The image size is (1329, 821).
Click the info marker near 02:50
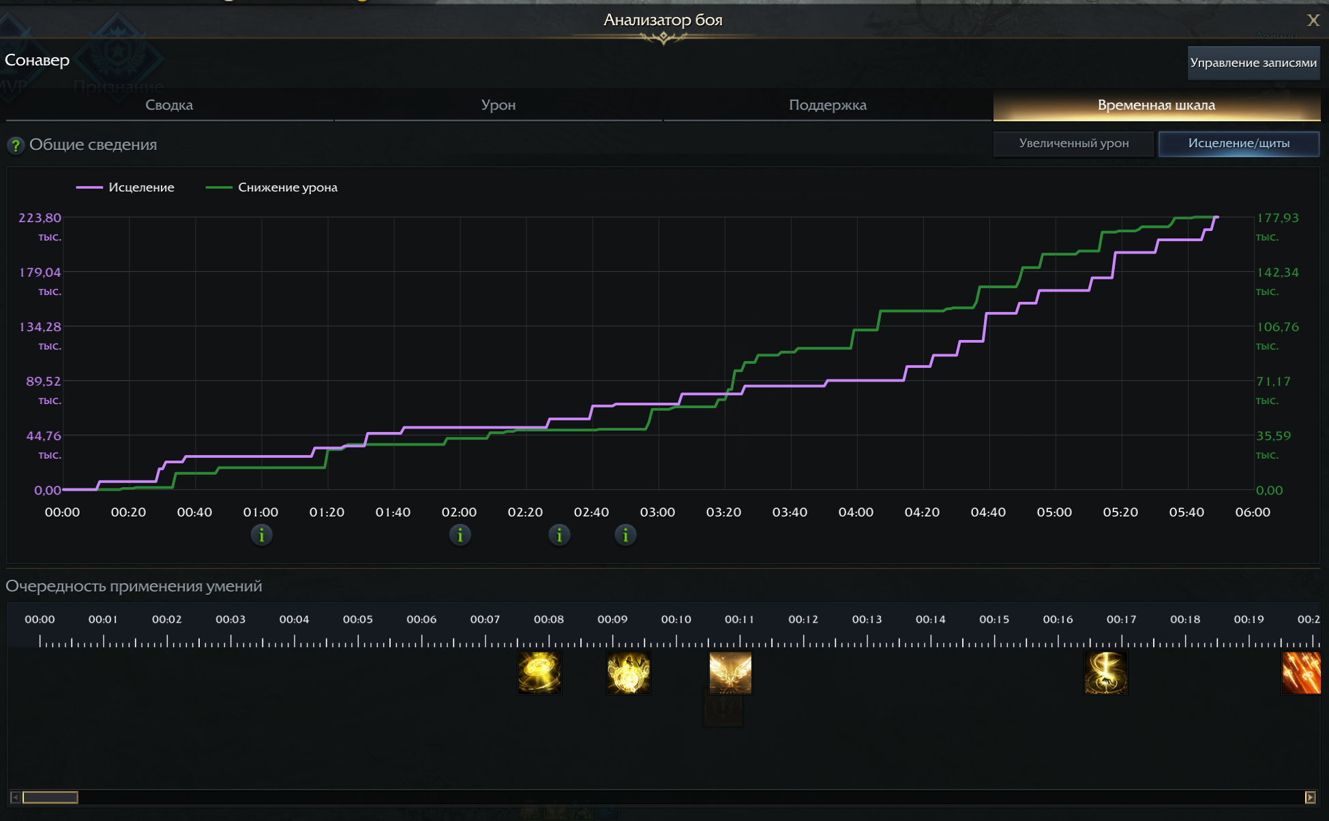click(x=625, y=536)
